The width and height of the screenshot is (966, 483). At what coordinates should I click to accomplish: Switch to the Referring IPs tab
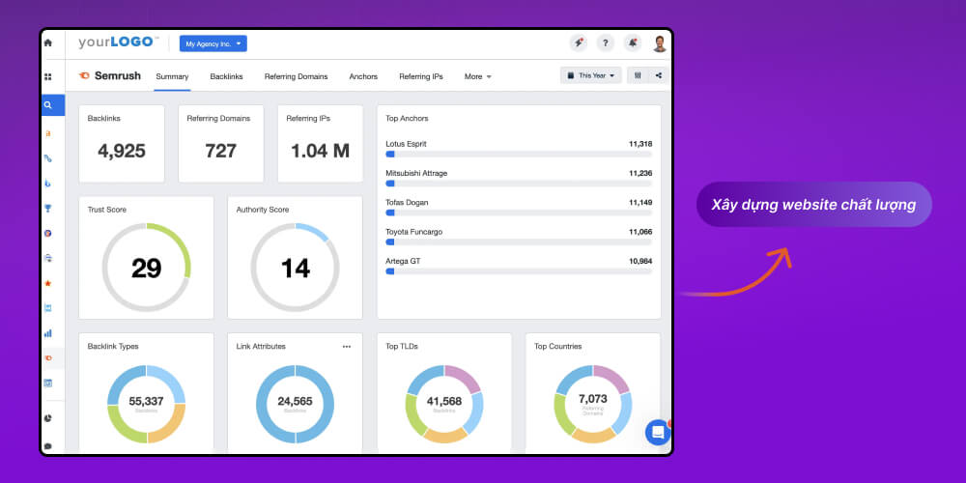[x=421, y=77]
